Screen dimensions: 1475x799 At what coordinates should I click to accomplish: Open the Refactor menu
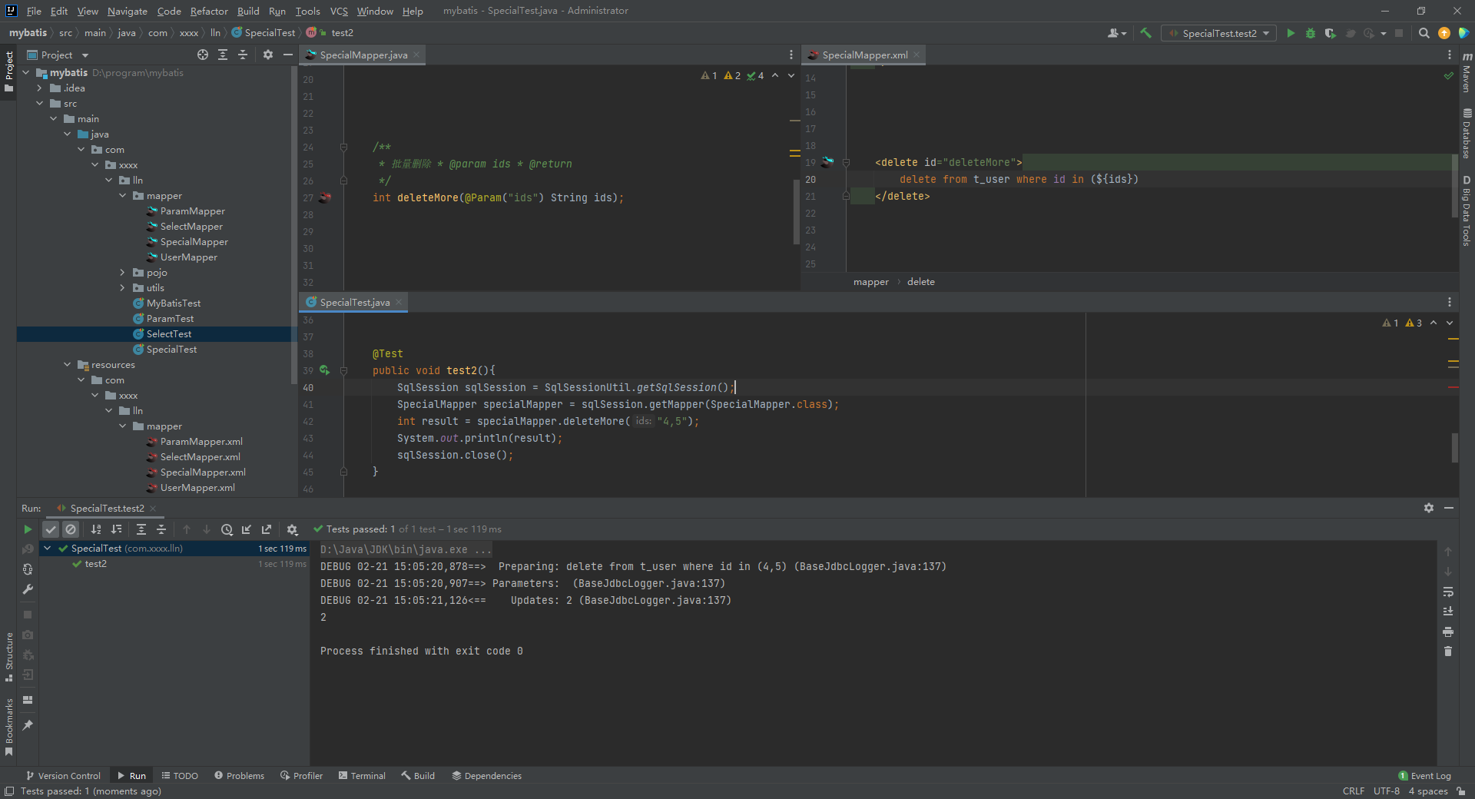209,11
